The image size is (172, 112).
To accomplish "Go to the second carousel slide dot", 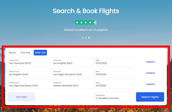I will click(x=86, y=38).
